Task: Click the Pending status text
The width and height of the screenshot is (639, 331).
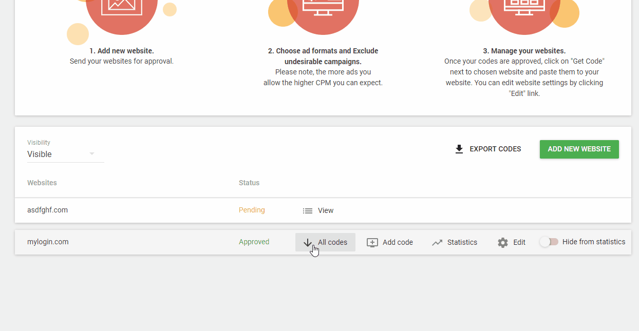Action: pyautogui.click(x=252, y=210)
